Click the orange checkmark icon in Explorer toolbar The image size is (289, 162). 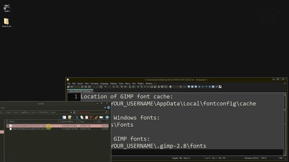pyautogui.click(x=96, y=117)
